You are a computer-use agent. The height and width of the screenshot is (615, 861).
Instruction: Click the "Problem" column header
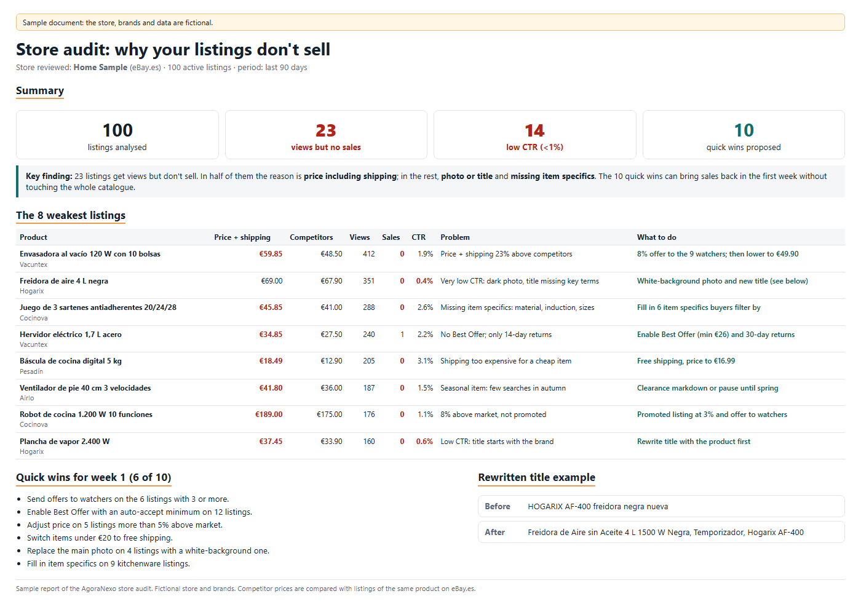(x=455, y=237)
